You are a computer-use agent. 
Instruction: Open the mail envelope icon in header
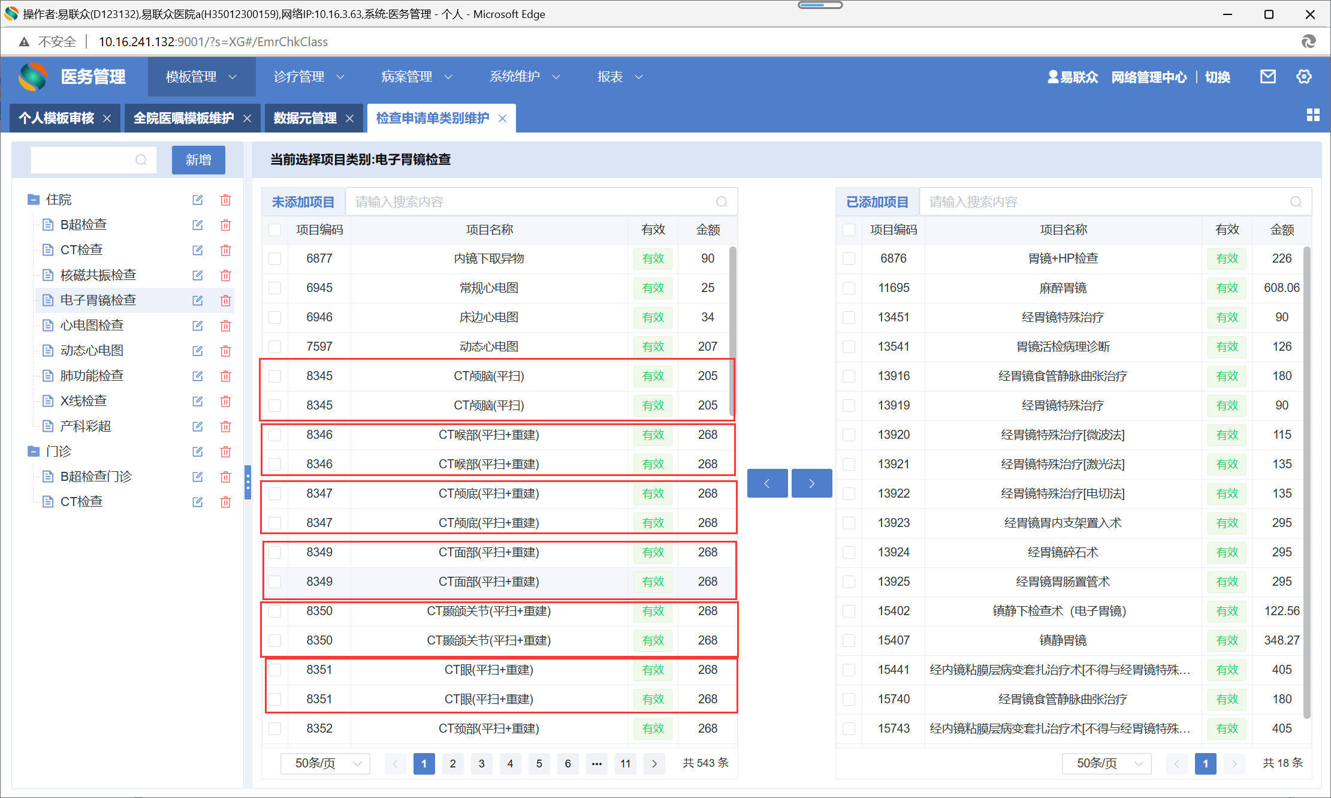(x=1267, y=77)
